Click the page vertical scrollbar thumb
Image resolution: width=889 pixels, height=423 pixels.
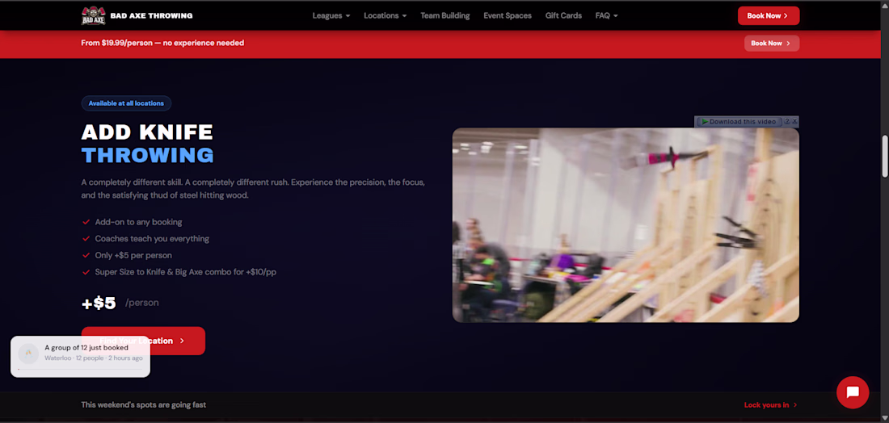tap(884, 157)
